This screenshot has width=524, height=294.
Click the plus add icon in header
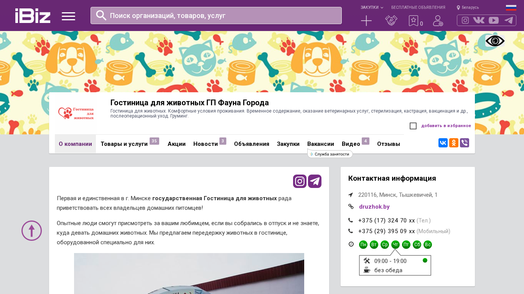[x=366, y=21]
